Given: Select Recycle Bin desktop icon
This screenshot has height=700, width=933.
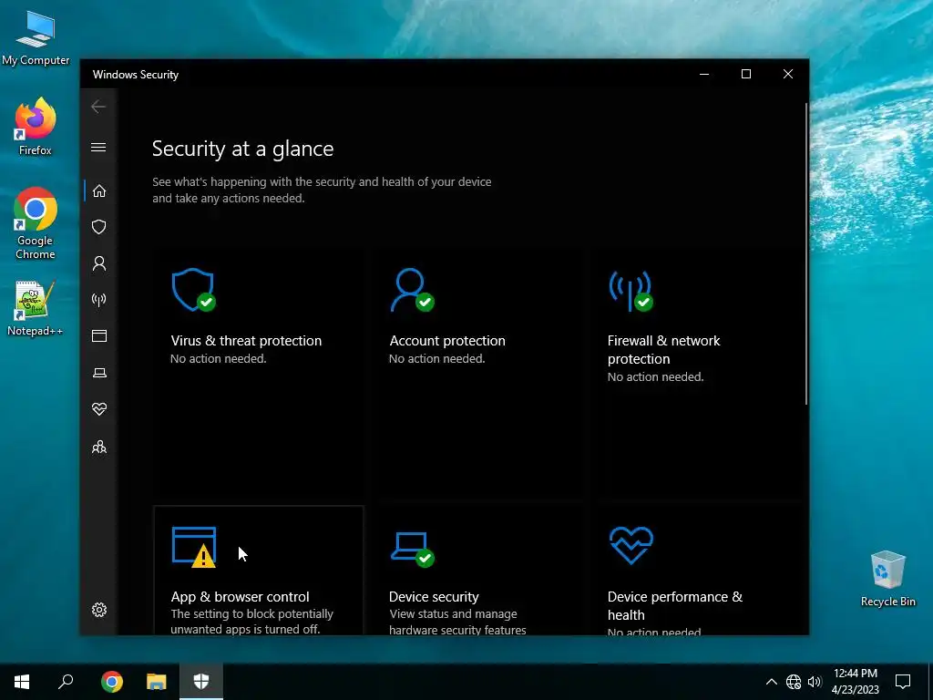Looking at the screenshot, I should pyautogui.click(x=887, y=579).
